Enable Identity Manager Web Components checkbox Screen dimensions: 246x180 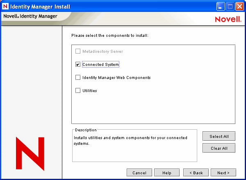[78, 78]
